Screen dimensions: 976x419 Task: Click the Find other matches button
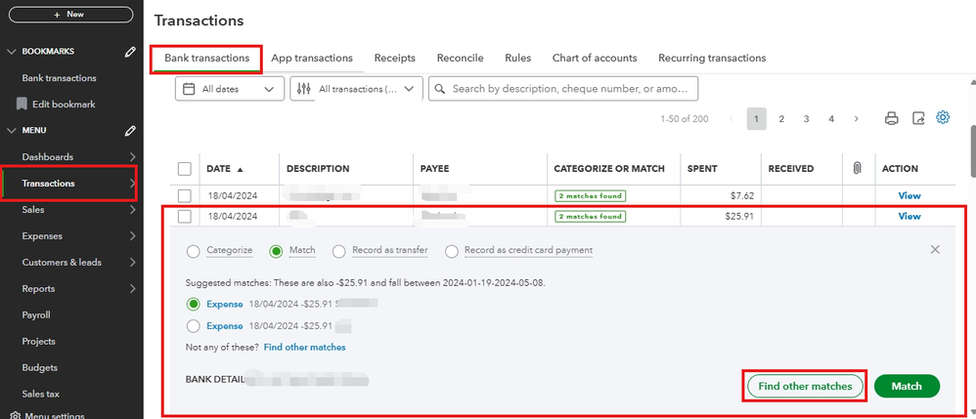point(805,386)
